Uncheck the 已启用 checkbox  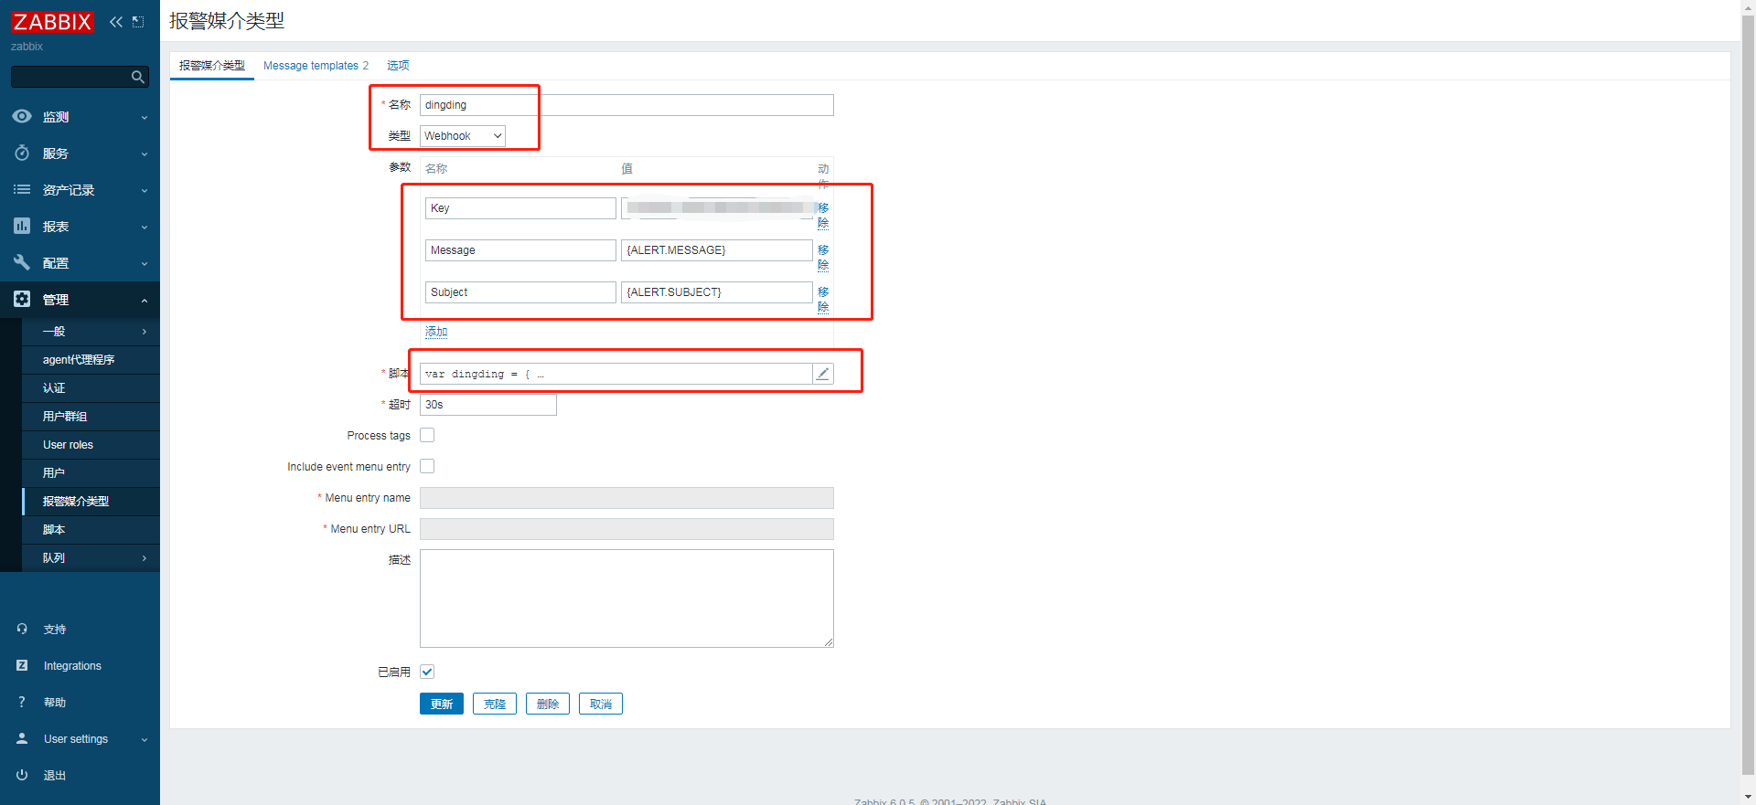pyautogui.click(x=427, y=672)
